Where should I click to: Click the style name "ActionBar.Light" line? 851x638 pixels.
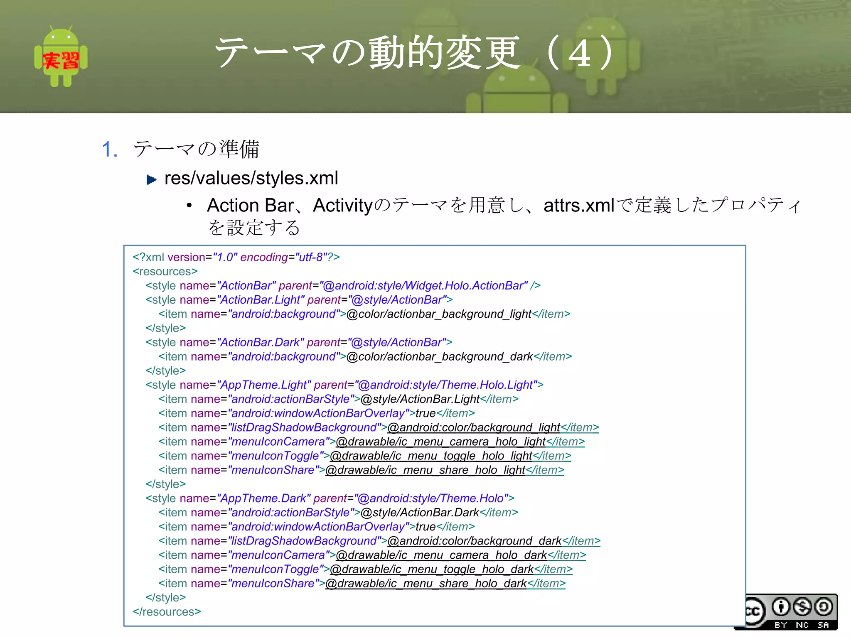(x=299, y=300)
